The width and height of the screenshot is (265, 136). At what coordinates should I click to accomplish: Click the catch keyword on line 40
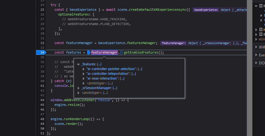click(59, 81)
